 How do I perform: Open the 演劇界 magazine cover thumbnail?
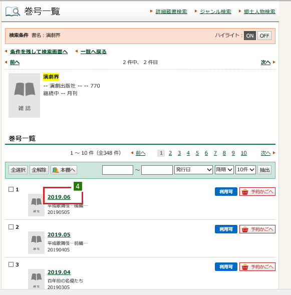click(24, 95)
